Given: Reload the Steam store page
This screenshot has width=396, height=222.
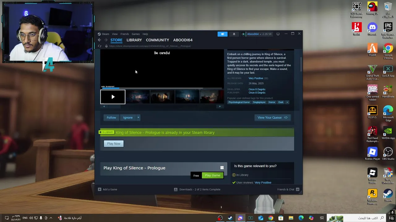Looking at the screenshot, I should pos(100,46).
